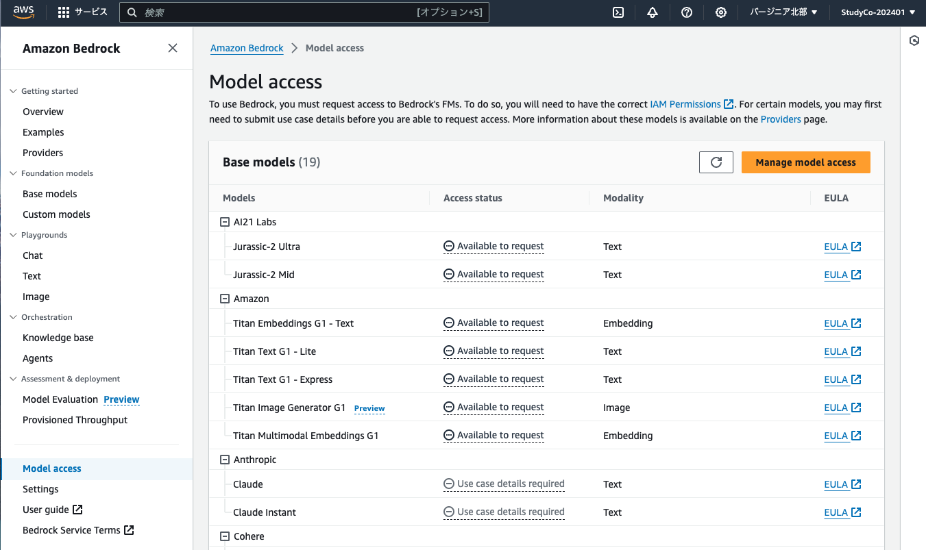Click the AWS logo to go home

[23, 12]
